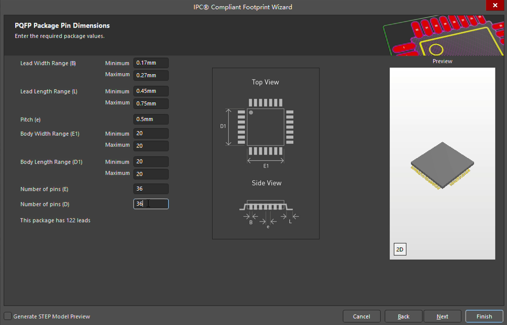
Task: Click the Body Length Range maximum field
Action: coord(151,174)
